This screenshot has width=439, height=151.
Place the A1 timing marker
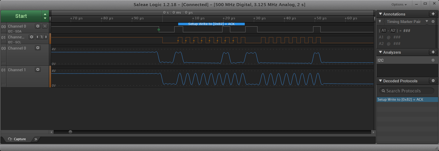(384, 30)
